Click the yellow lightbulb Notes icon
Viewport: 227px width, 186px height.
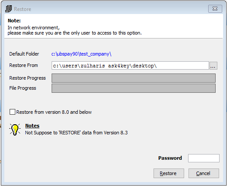coord(15,130)
